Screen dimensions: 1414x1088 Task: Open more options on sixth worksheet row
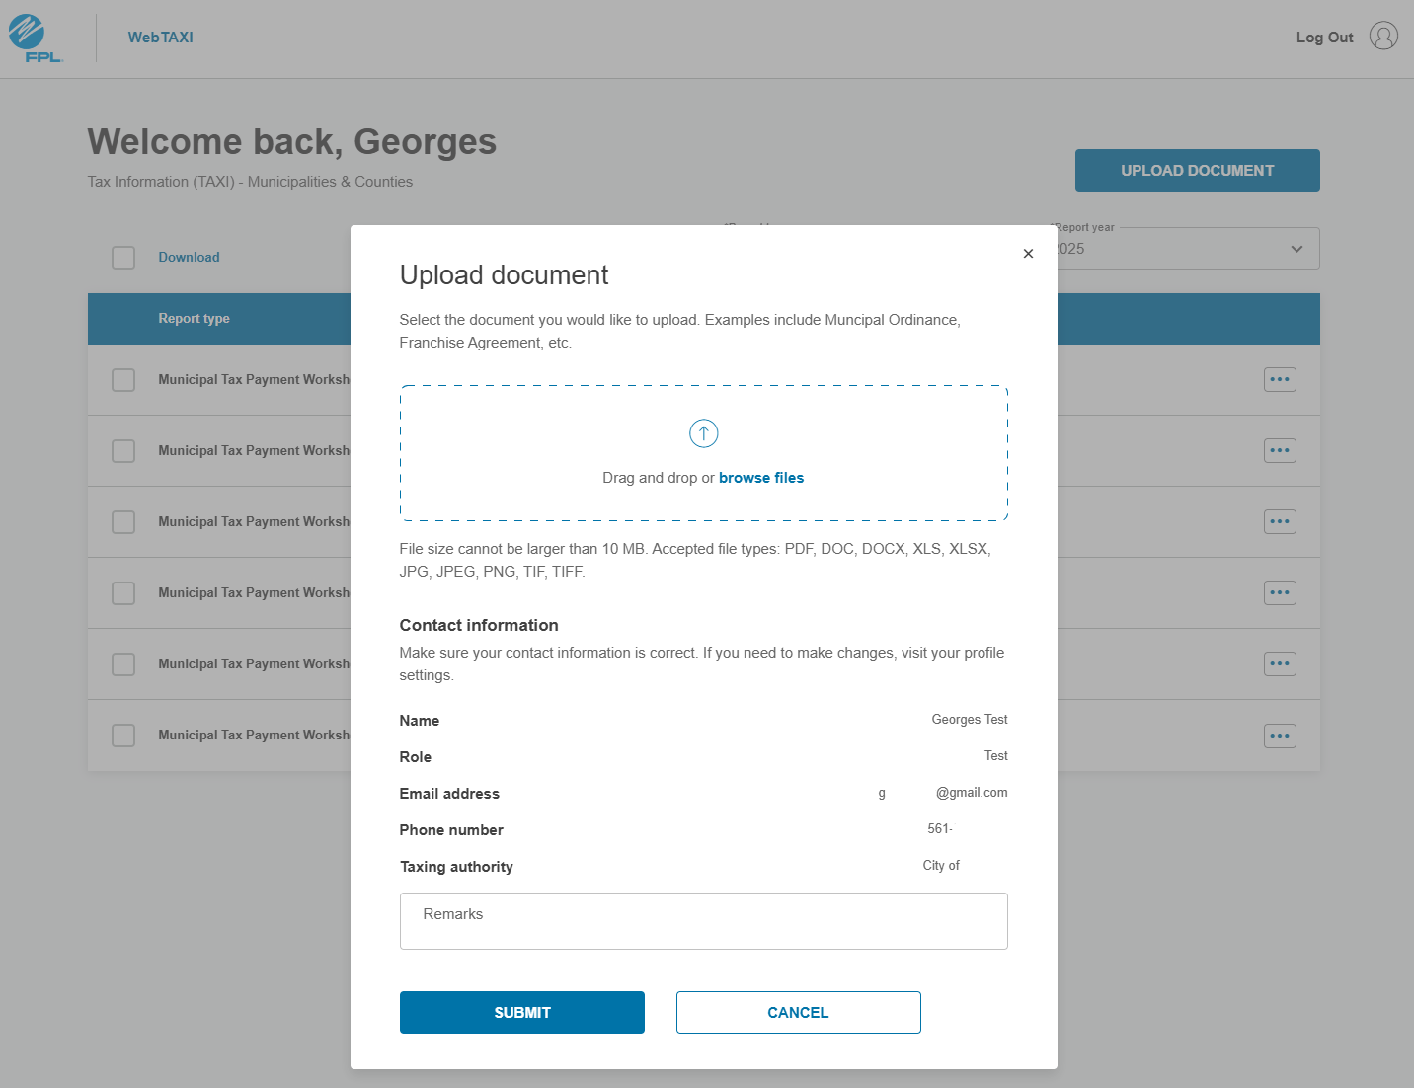tap(1280, 736)
